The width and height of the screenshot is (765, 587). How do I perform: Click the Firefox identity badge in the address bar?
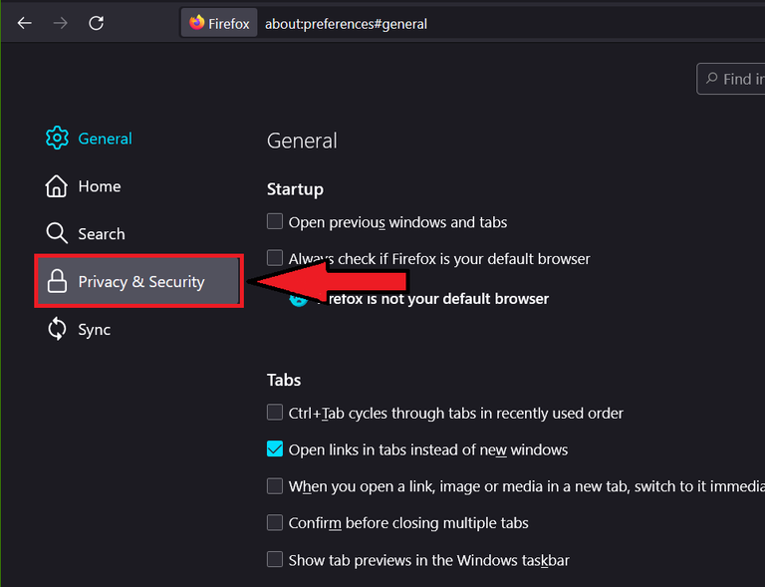pos(219,23)
